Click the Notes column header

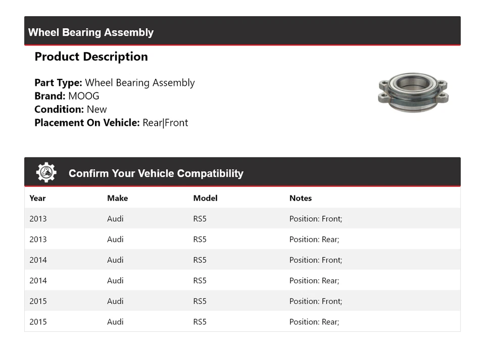pos(300,198)
